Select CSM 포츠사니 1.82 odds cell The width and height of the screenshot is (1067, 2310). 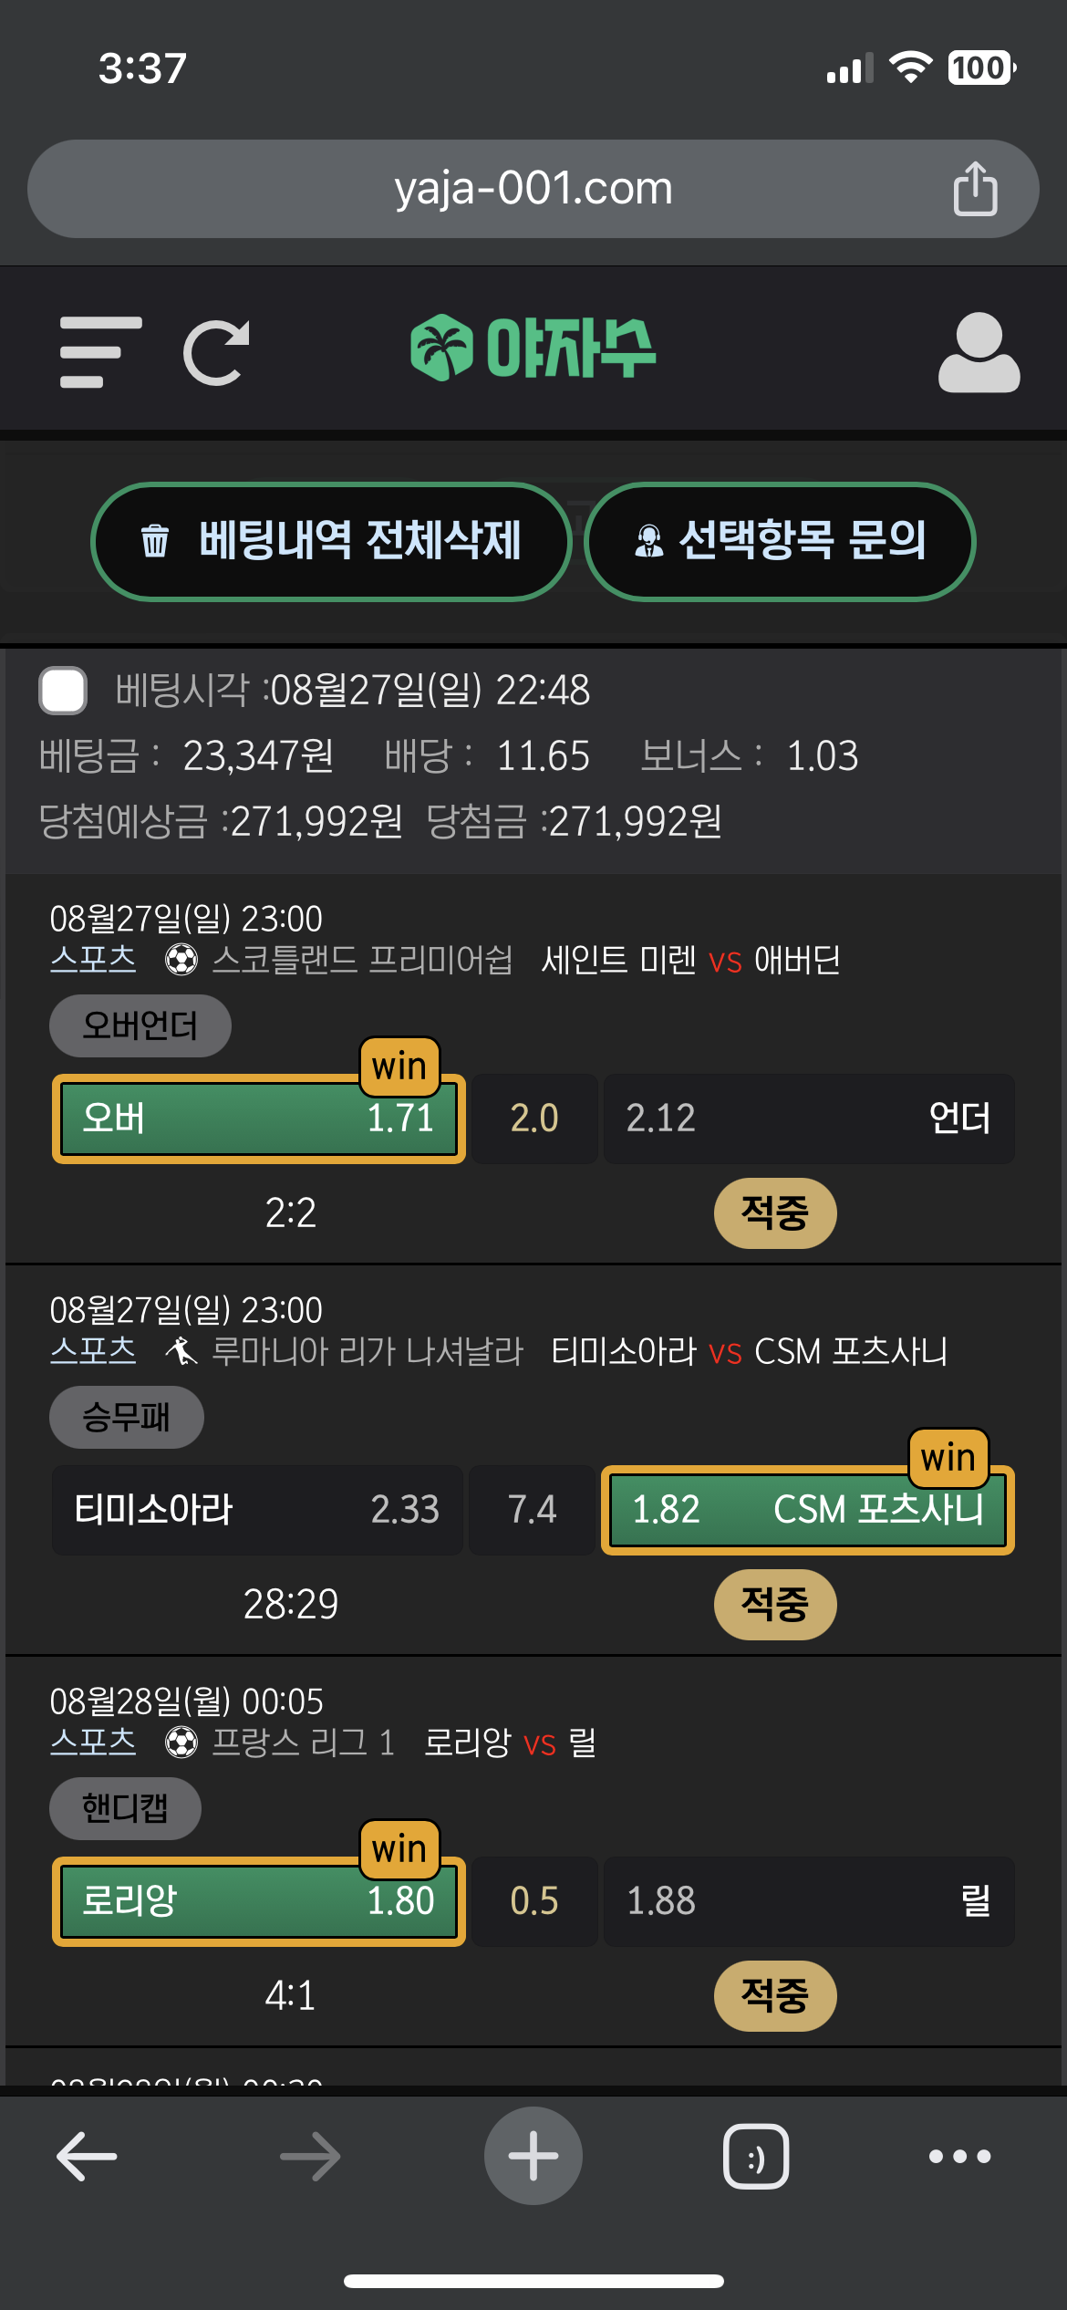pos(808,1510)
